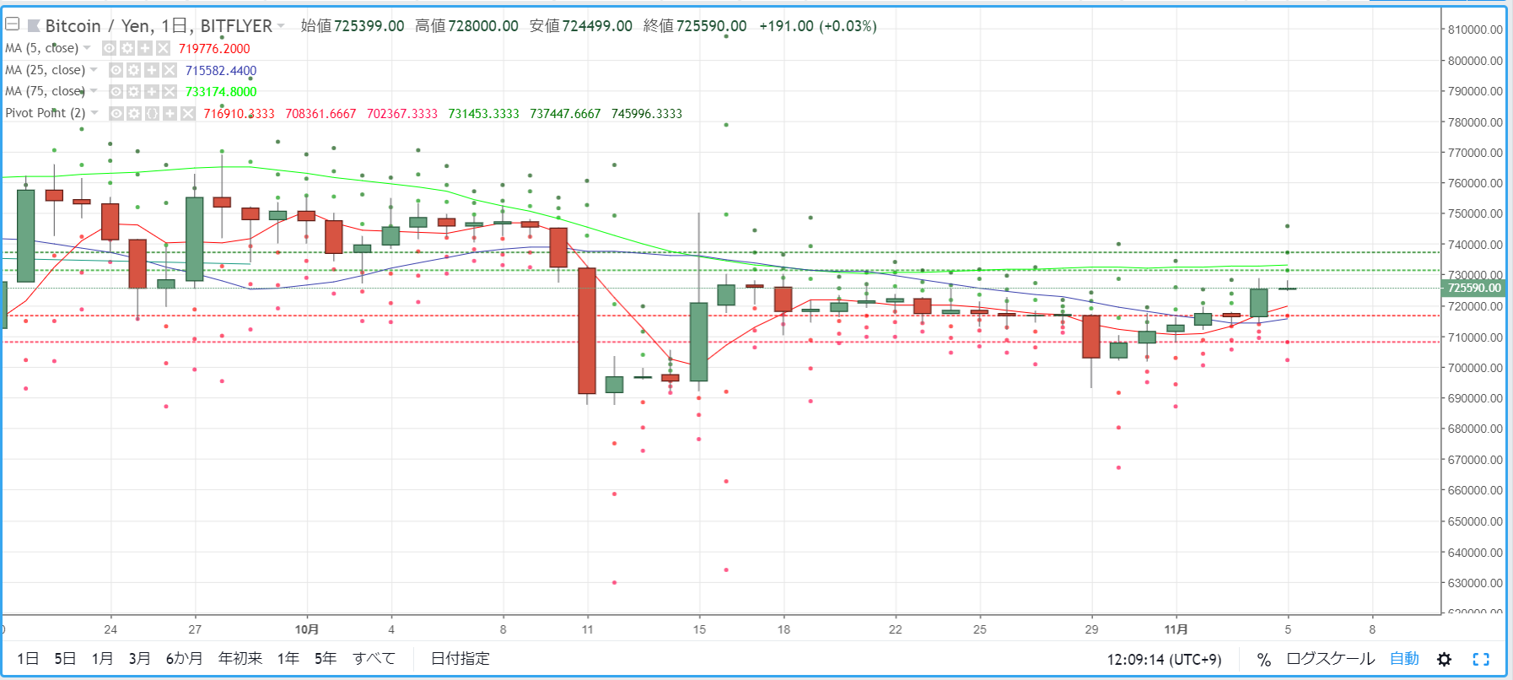This screenshot has height=680, width=1513.
Task: Collapse the legend with the minus box
Action: (13, 24)
